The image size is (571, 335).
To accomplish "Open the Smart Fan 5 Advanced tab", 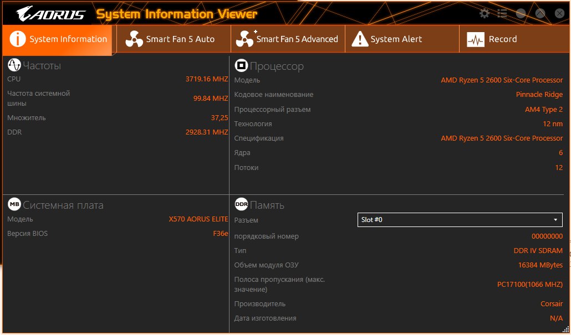I will coord(288,39).
